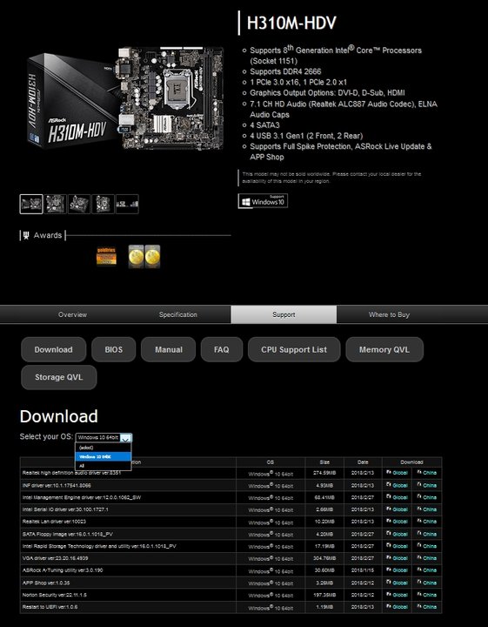Download APP Shop from China
The height and width of the screenshot is (627, 488).
(x=427, y=583)
